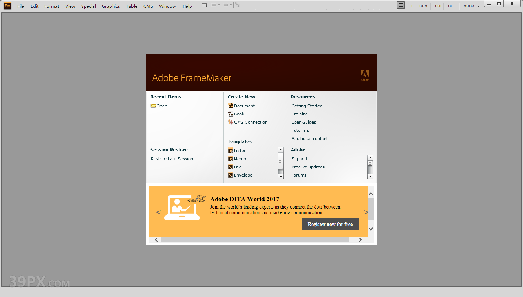
Task: Open the 'none' workspace dropdown
Action: 472,6
